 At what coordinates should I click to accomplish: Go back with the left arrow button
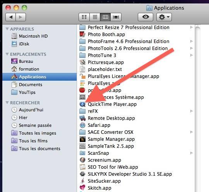(11, 17)
